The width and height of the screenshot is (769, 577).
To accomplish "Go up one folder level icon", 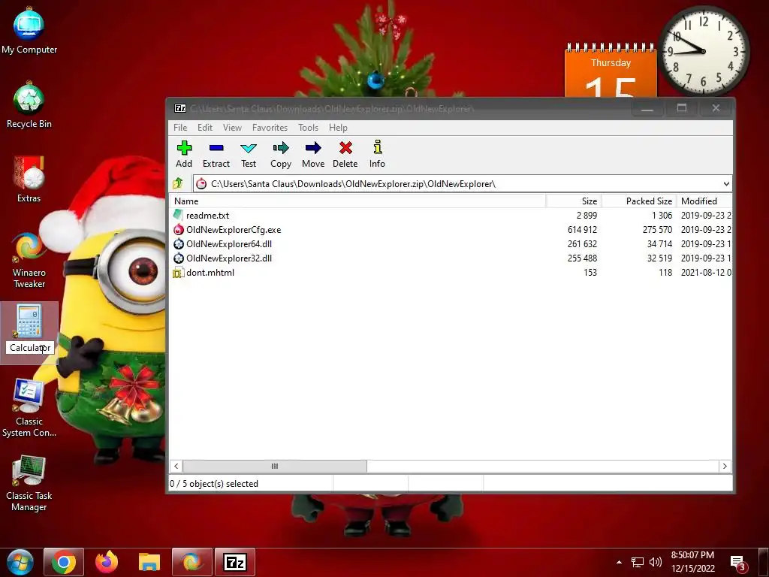I will (x=178, y=183).
